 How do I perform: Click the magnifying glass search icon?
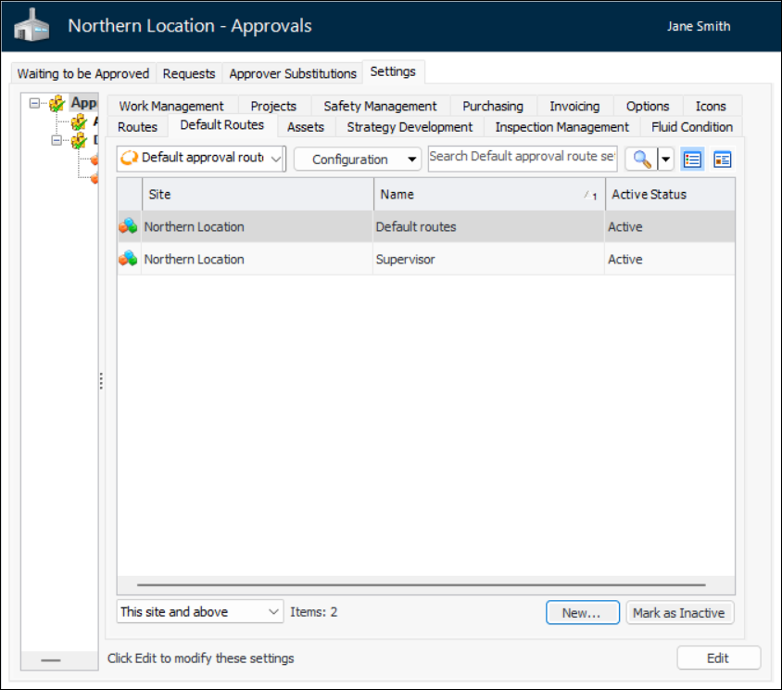pyautogui.click(x=641, y=159)
